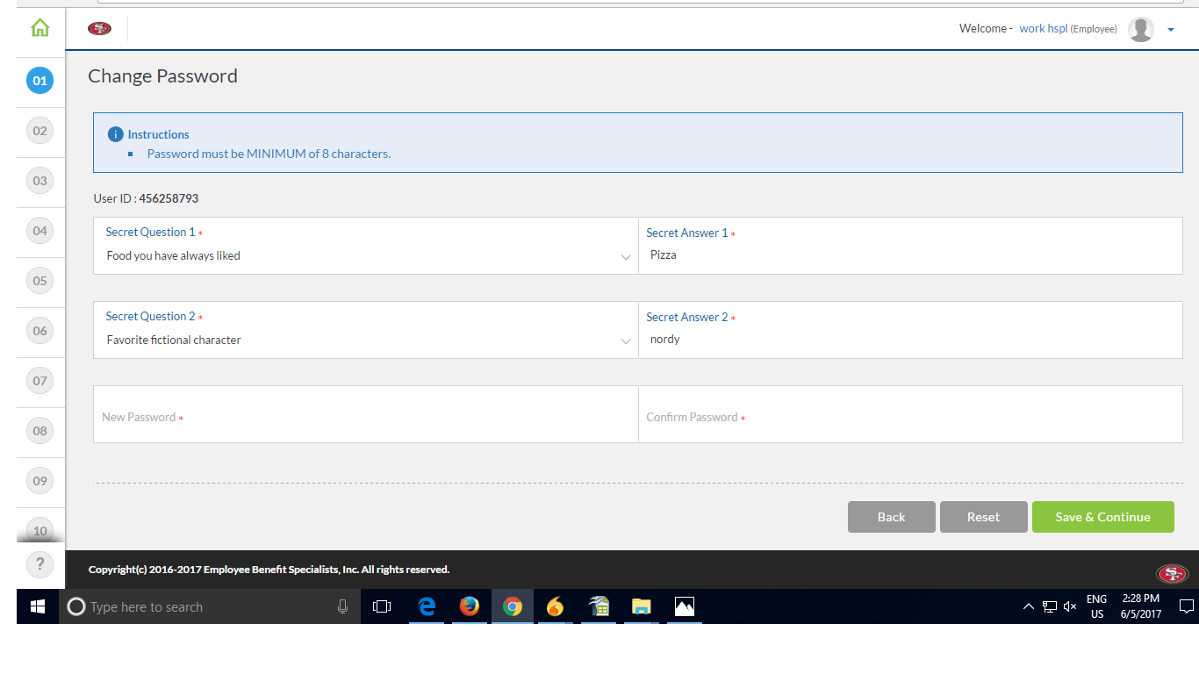Open the spreadsheet app icon in taskbar
The height and width of the screenshot is (674, 1199).
599,606
